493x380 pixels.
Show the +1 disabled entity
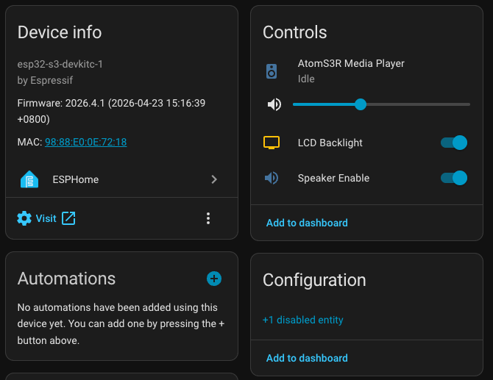coord(302,320)
